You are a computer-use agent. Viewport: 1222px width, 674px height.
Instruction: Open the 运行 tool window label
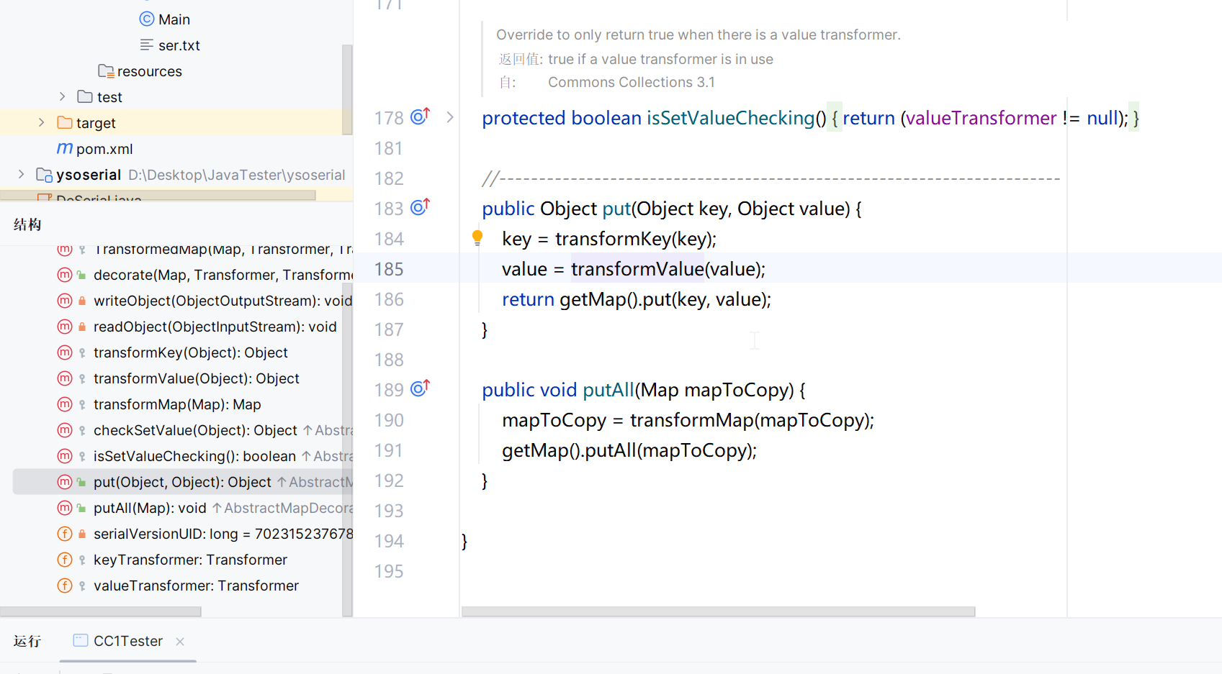tap(27, 641)
